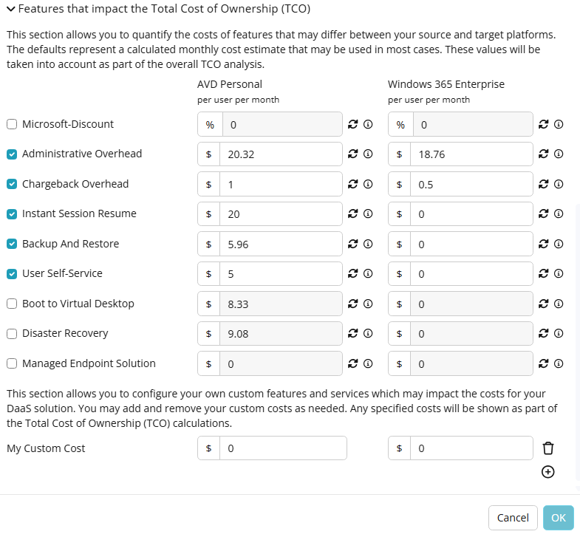Show info for AVD Microsoft-Discount field

click(368, 124)
